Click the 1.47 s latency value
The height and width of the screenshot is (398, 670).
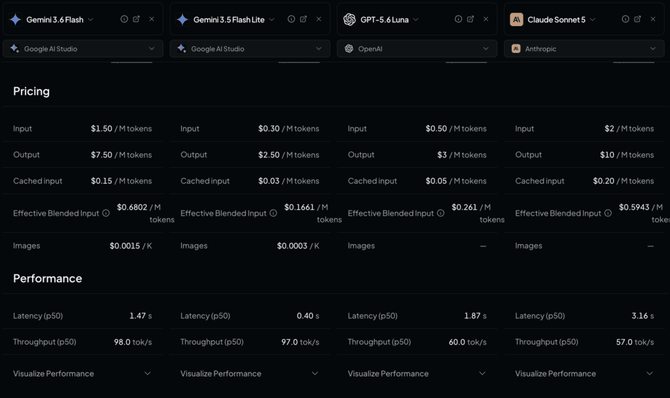141,316
